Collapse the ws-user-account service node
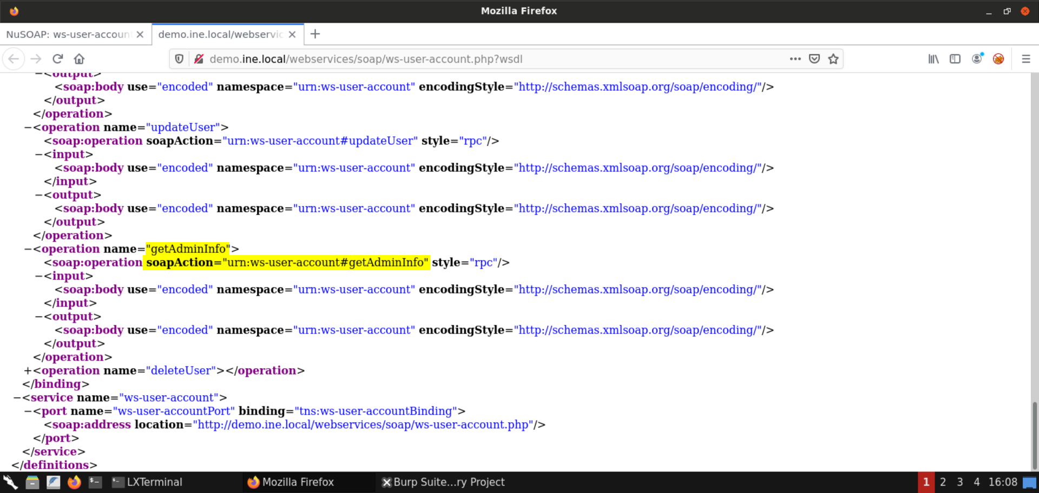Image resolution: width=1039 pixels, height=493 pixels. [x=17, y=398]
